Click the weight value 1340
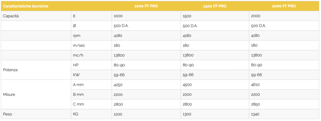321x121 pixels. [255, 114]
